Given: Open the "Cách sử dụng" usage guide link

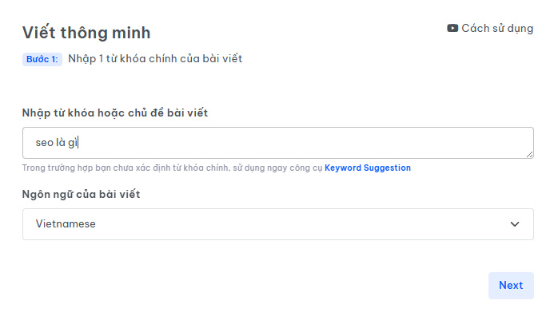Looking at the screenshot, I should (490, 28).
